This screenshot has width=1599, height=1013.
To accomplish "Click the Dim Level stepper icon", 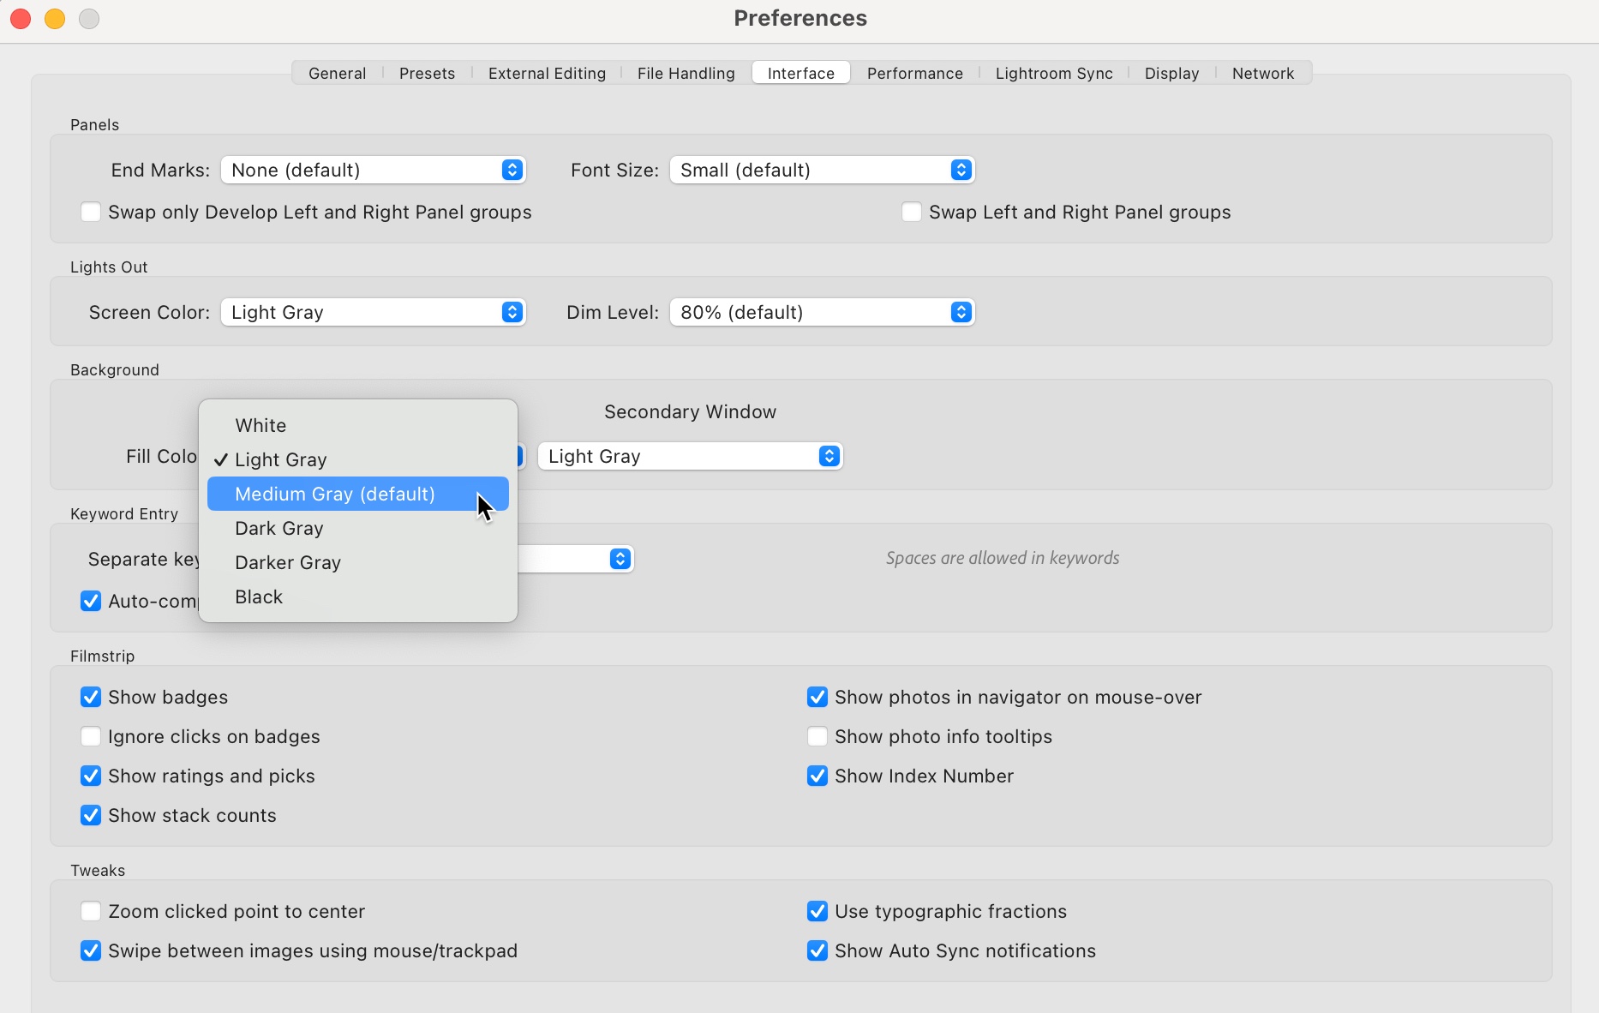I will (961, 312).
